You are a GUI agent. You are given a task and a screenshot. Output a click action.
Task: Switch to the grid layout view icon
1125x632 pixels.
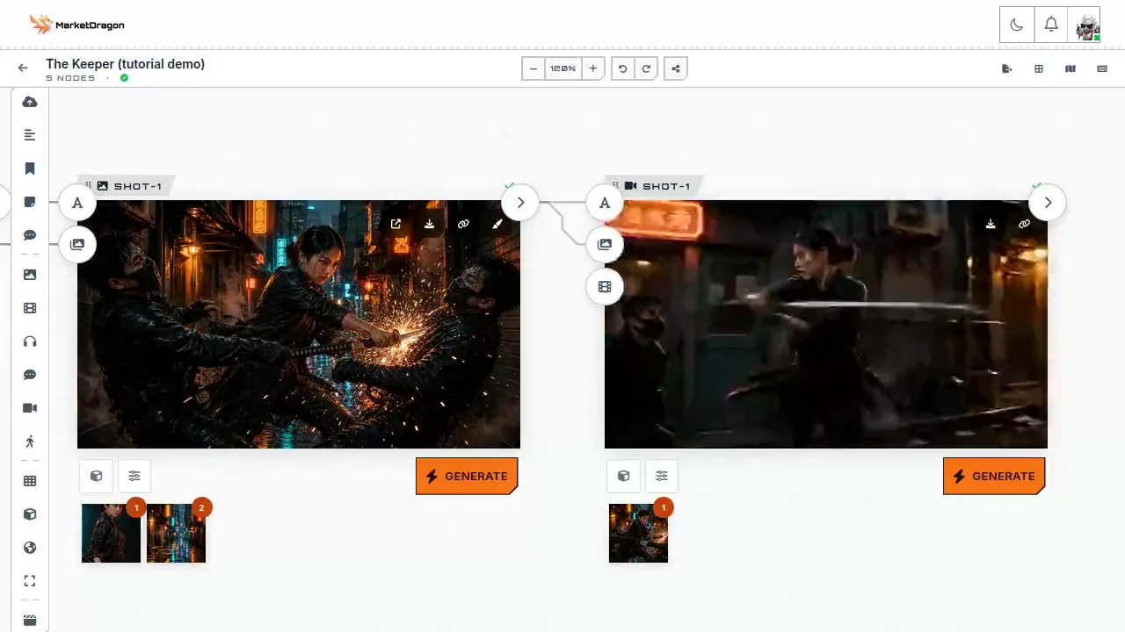1039,68
